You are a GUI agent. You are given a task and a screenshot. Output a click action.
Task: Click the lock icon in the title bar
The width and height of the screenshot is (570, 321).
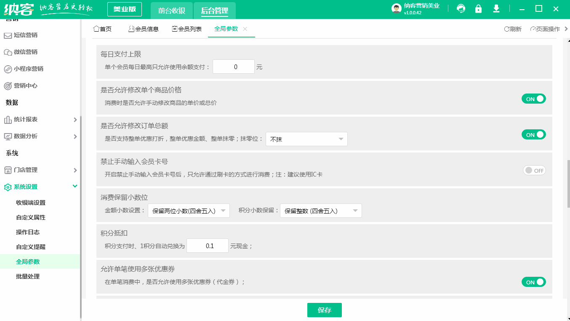point(478,8)
